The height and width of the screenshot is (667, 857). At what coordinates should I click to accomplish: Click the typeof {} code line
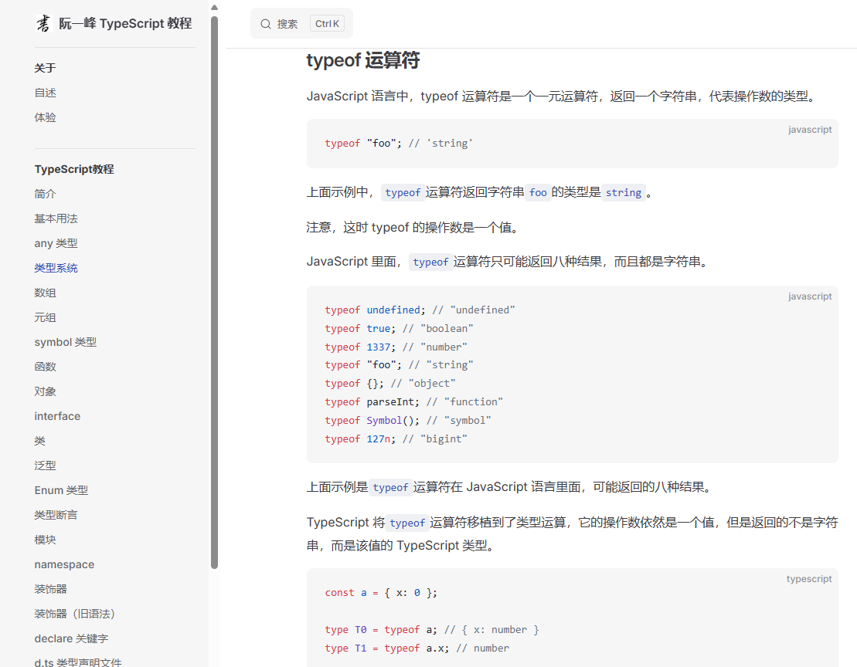click(390, 383)
